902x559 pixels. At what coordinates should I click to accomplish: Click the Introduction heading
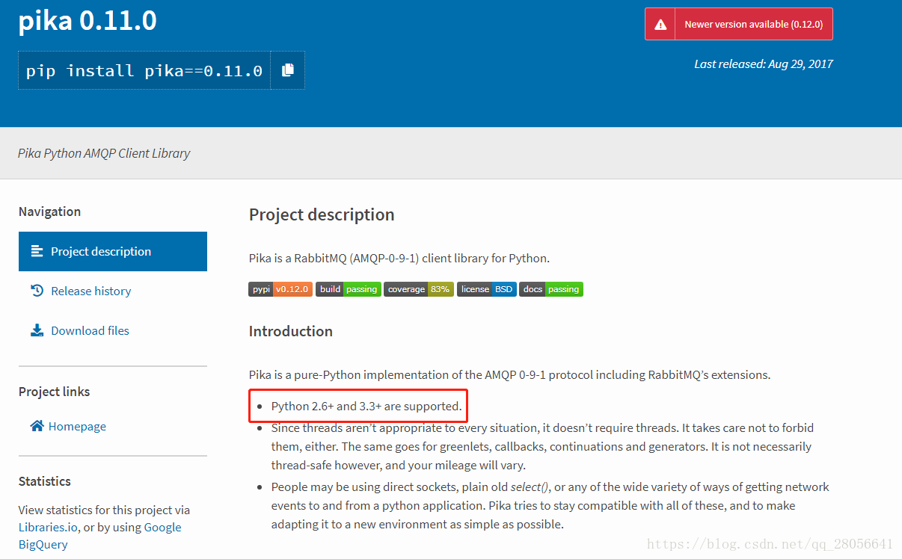(291, 331)
